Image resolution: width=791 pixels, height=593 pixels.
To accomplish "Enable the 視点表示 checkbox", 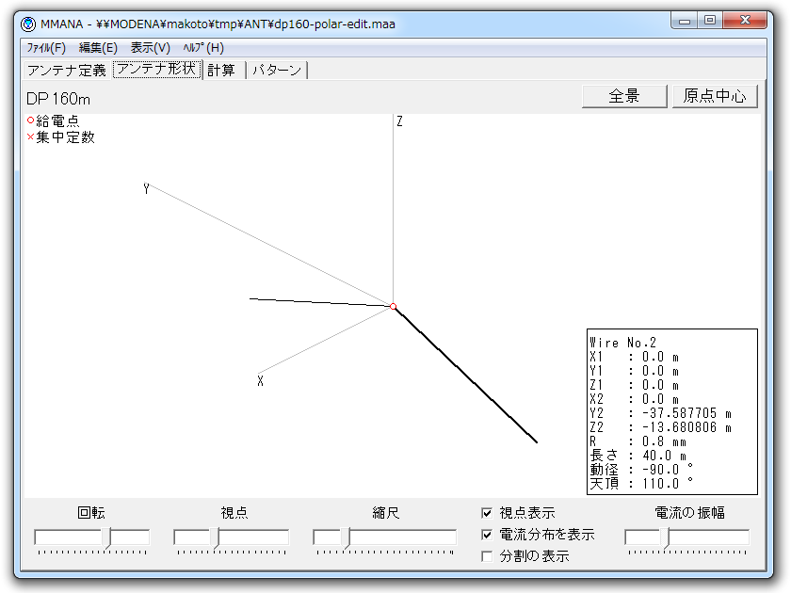I will coord(487,513).
